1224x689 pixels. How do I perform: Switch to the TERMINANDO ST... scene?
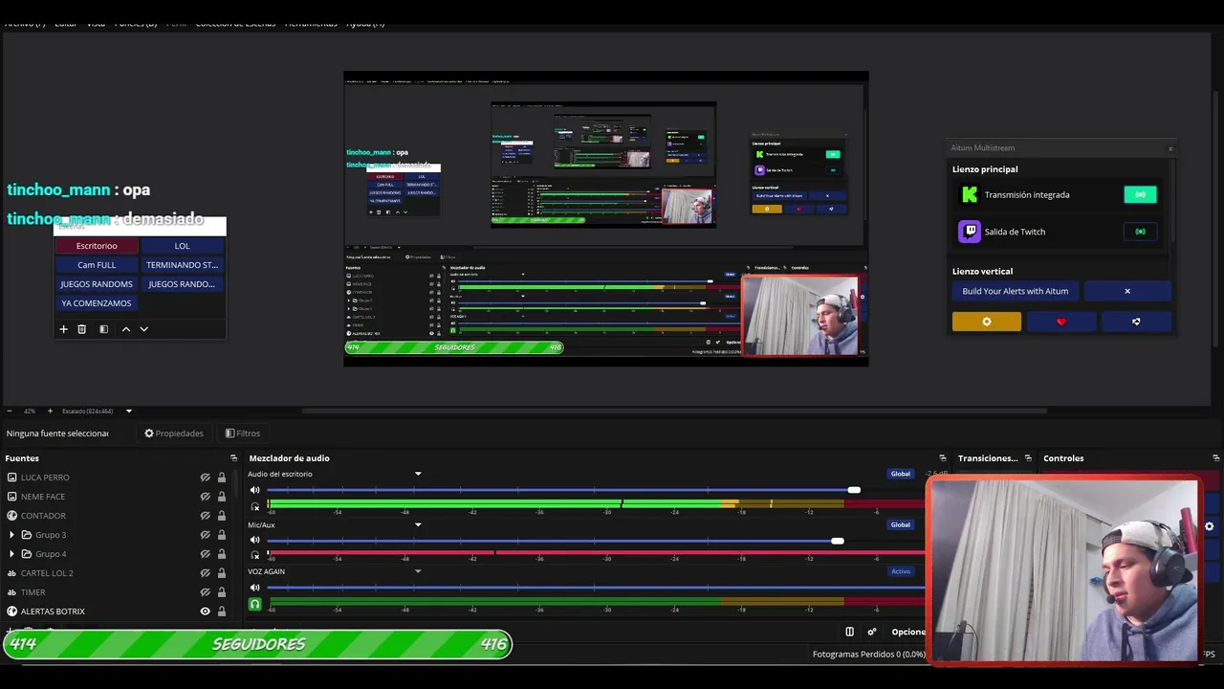click(182, 265)
